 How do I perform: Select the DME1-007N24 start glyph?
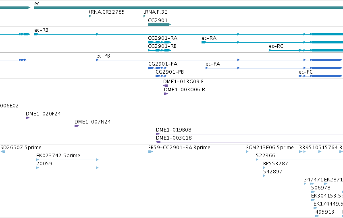pyautogui.click(x=77, y=126)
